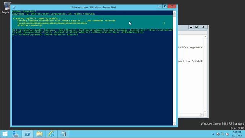This screenshot has height=138, width=245.
Task: Click the PowerShell window title bar icon
Action: tap(14, 7)
